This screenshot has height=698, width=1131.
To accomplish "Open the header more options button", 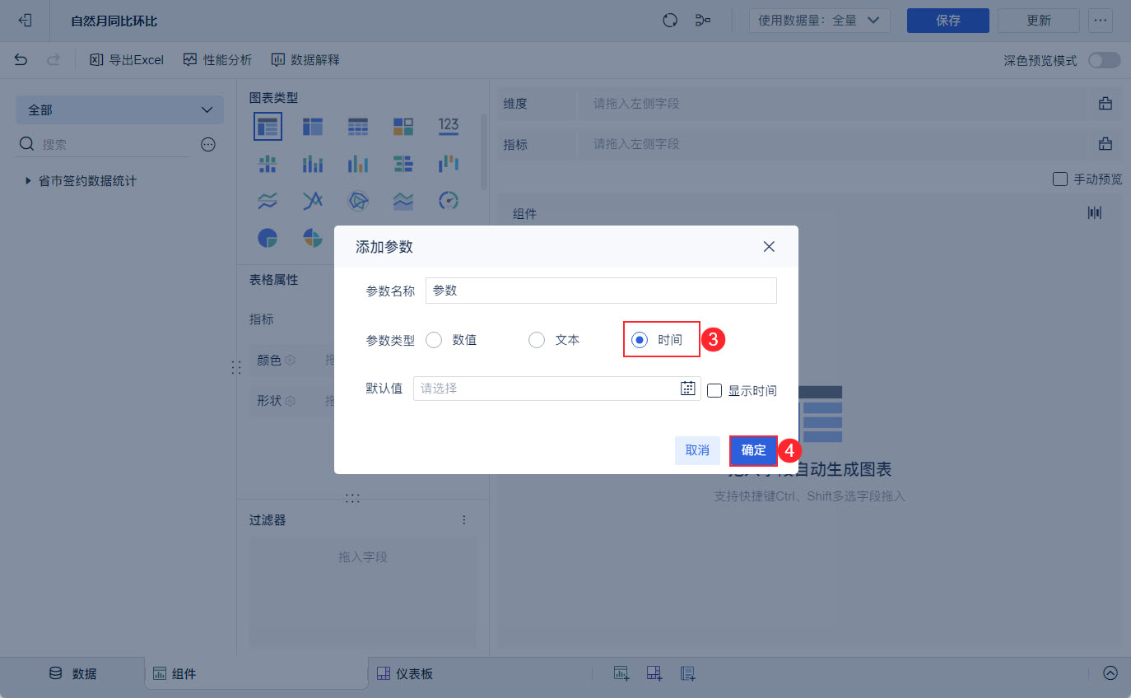I will point(1101,21).
